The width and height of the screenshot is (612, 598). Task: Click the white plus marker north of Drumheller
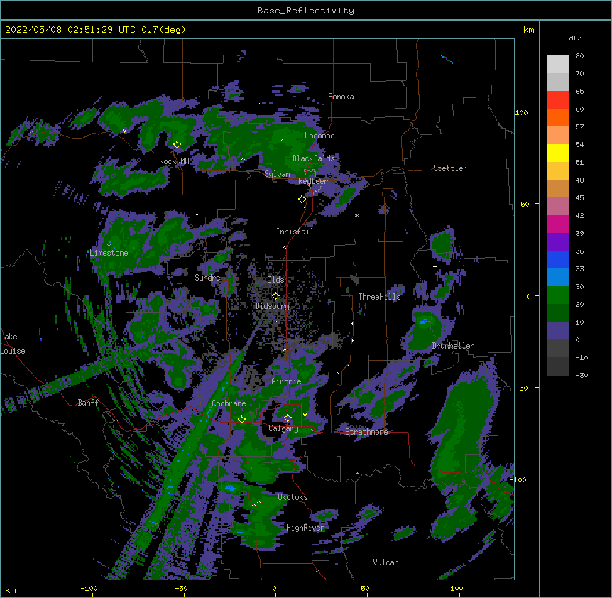(x=435, y=266)
